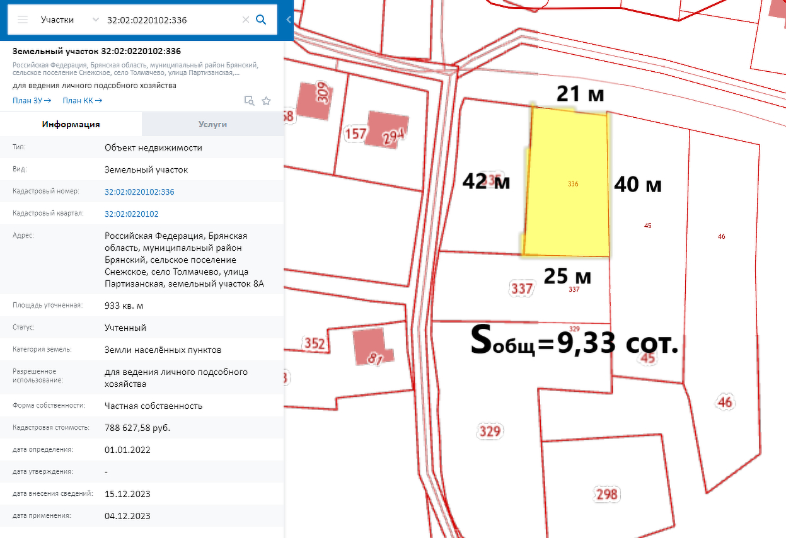The height and width of the screenshot is (538, 786).
Task: Open cadastral quarter link 32:02:0220102
Action: [131, 214]
